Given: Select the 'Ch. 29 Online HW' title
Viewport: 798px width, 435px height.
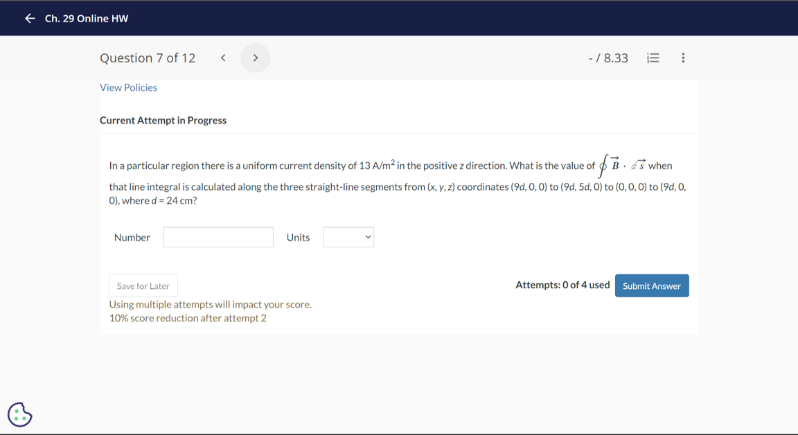Looking at the screenshot, I should click(x=87, y=18).
